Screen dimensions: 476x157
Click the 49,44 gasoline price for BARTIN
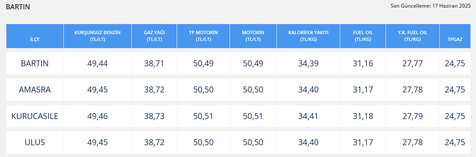(x=98, y=63)
